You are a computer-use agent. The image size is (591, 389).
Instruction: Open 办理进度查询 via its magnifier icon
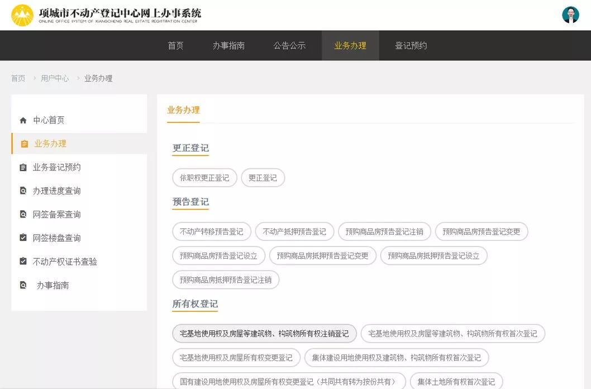pos(23,191)
